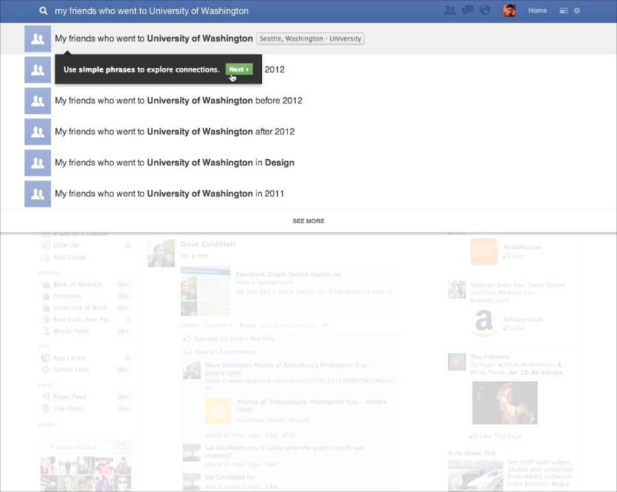Open Pages Feed in sidebar
Viewport: 617px width, 492px height.
click(69, 397)
